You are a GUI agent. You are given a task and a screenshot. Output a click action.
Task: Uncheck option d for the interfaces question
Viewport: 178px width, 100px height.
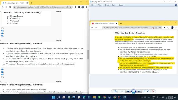(2, 36)
